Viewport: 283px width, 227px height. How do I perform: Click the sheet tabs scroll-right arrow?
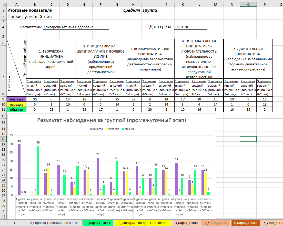point(15,223)
